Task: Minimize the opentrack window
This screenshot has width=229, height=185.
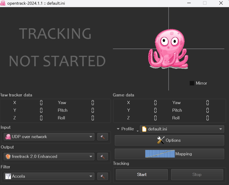Action: (189, 3)
